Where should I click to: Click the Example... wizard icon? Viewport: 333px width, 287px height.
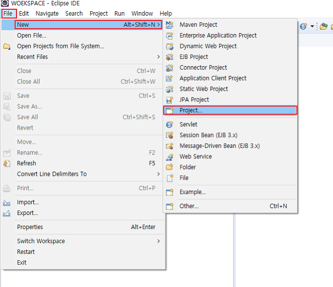pyautogui.click(x=170, y=192)
